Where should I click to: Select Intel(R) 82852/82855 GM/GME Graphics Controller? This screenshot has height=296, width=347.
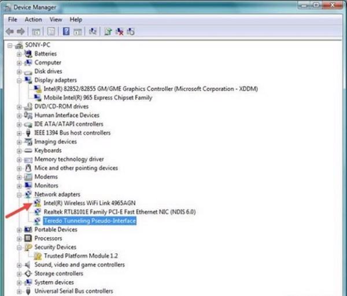151,89
